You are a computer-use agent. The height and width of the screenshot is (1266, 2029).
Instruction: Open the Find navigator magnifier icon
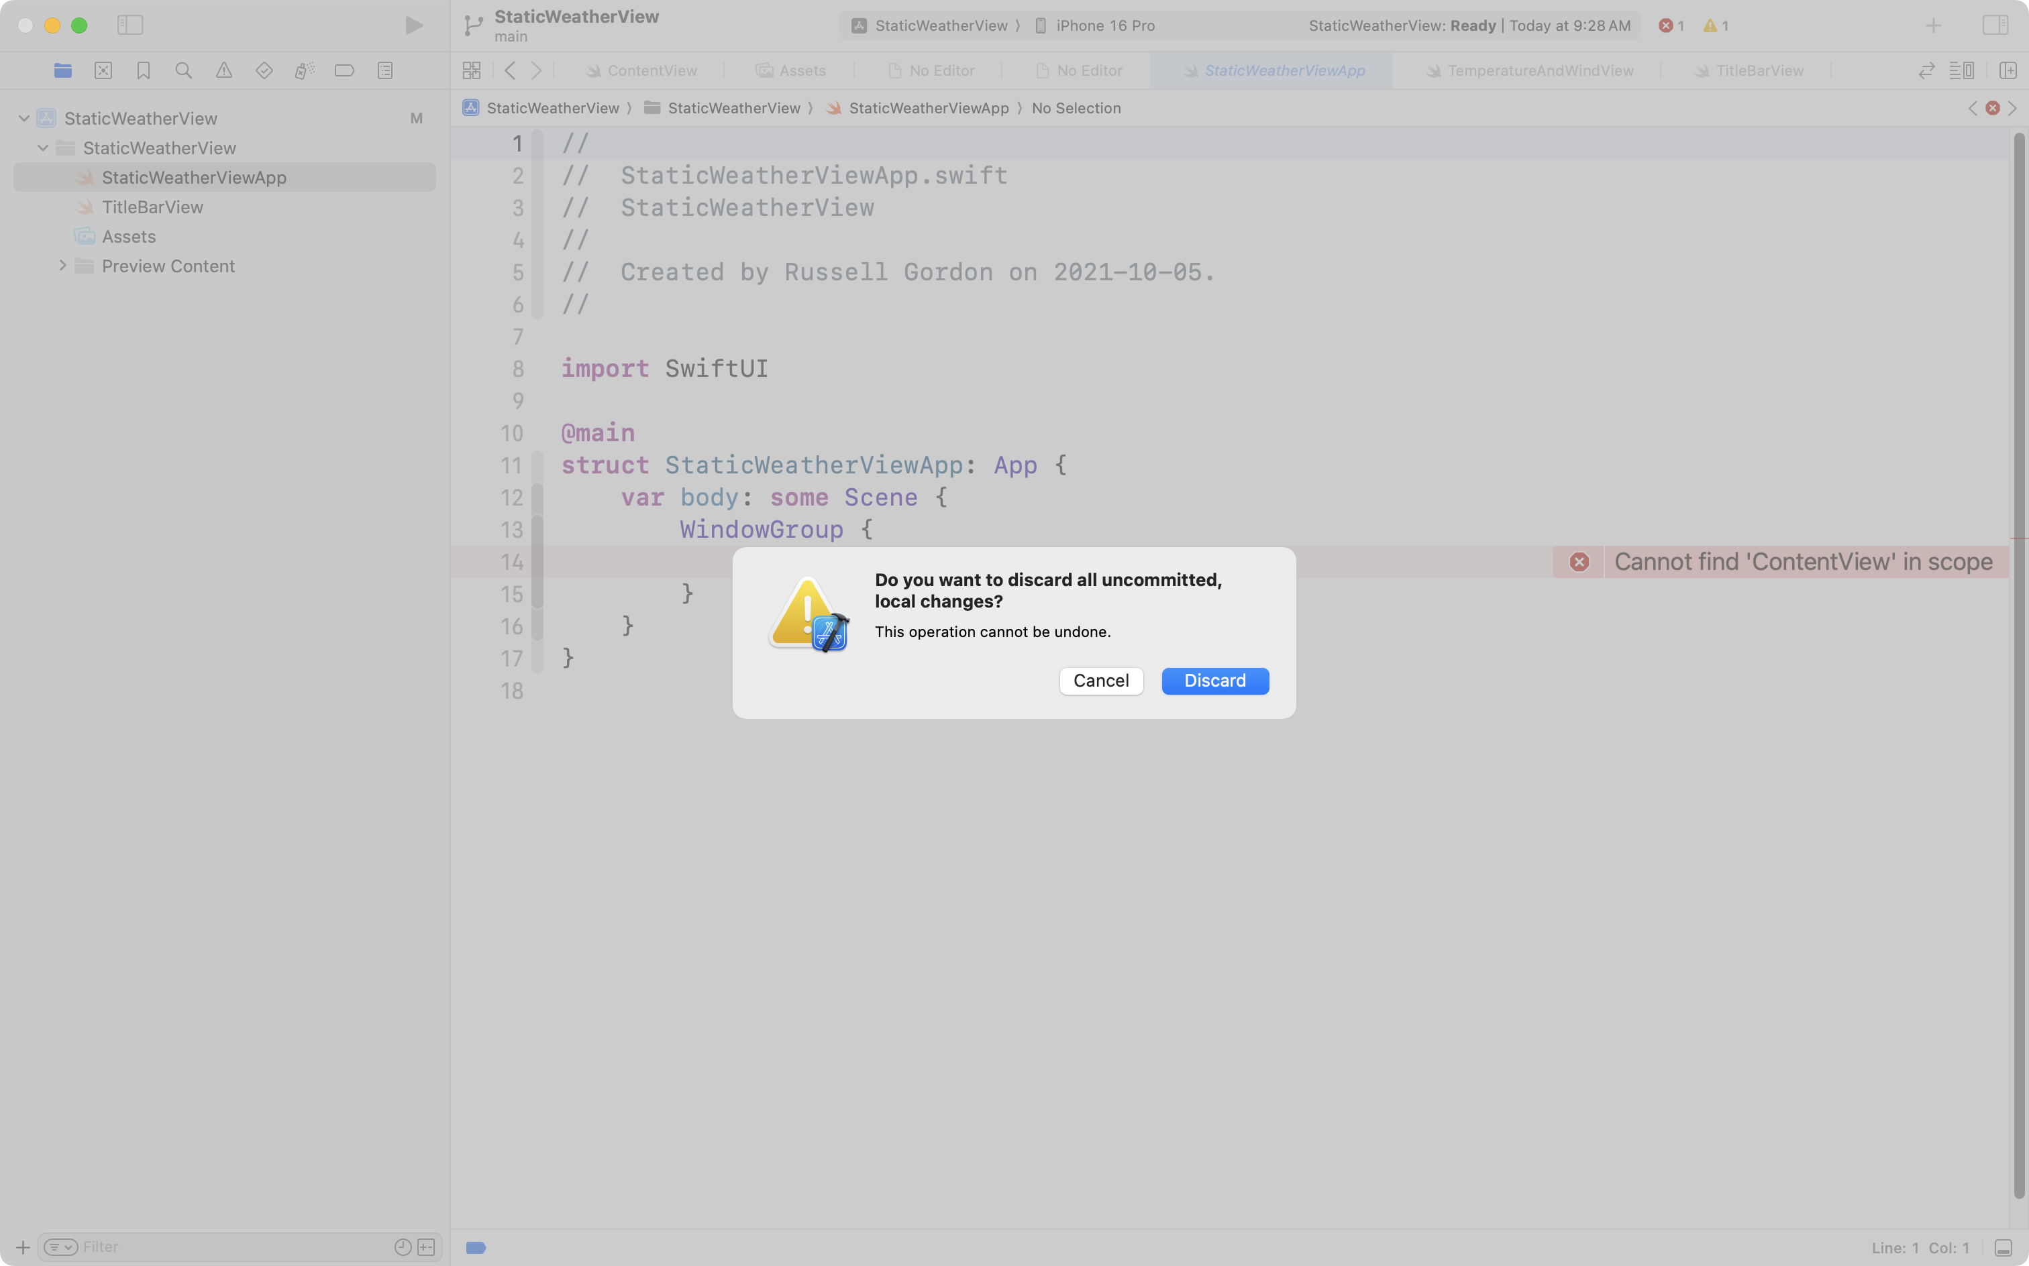(183, 70)
